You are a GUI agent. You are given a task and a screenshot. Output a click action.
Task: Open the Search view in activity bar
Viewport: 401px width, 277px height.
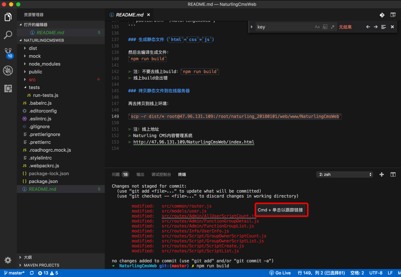coord(8,35)
